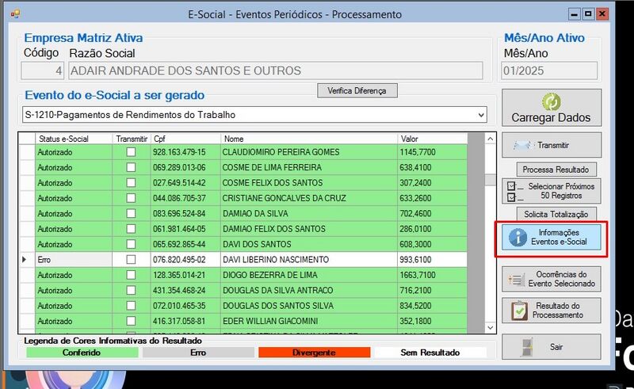634x389 pixels.
Task: Sort by Nome column header
Action: tap(309, 139)
